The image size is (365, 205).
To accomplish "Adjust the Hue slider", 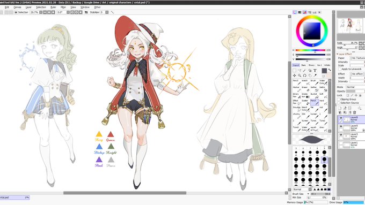I will pos(310,50).
